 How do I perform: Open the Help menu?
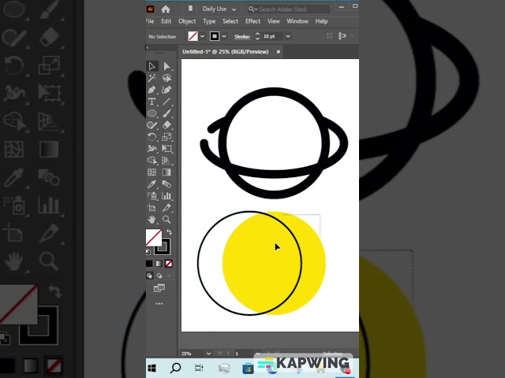(x=321, y=21)
